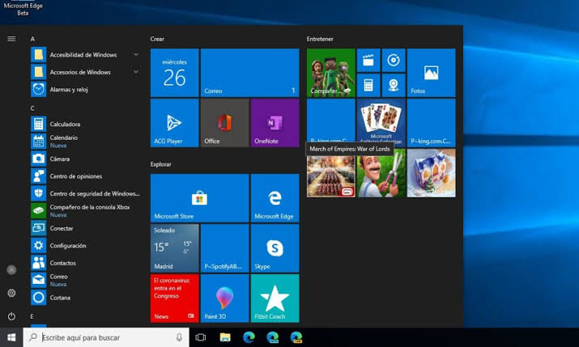Open the ACG Player tile
The width and height of the screenshot is (579, 347).
(x=174, y=123)
